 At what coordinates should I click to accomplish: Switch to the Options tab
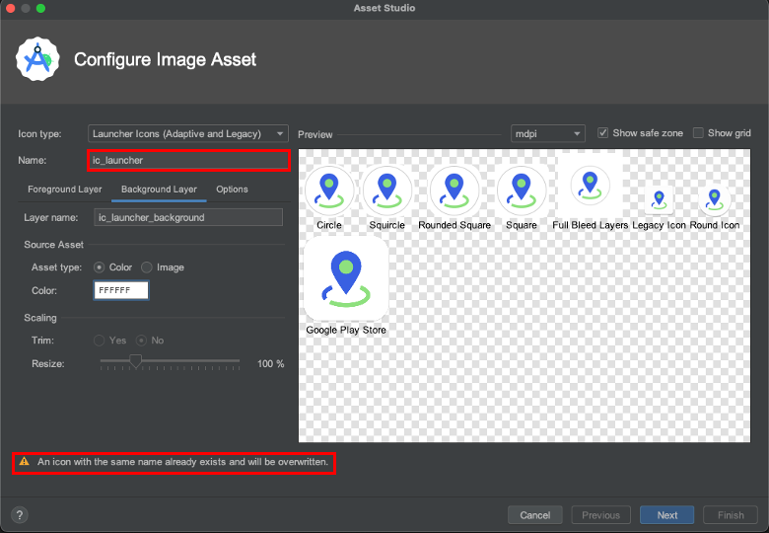[232, 190]
